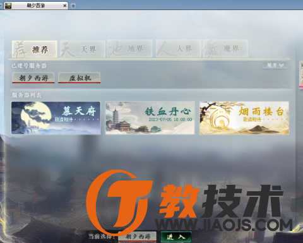Open the 魔界 server tab
The height and width of the screenshot is (243, 303).
[x=225, y=49]
